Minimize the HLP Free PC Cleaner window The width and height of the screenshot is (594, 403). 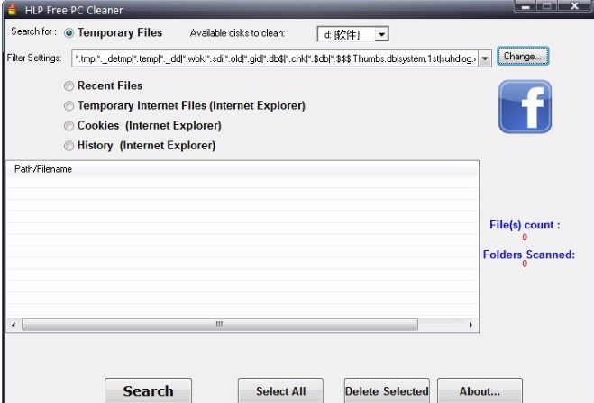tap(525, 6)
